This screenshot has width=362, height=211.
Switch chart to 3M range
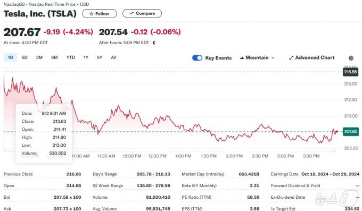(39, 57)
